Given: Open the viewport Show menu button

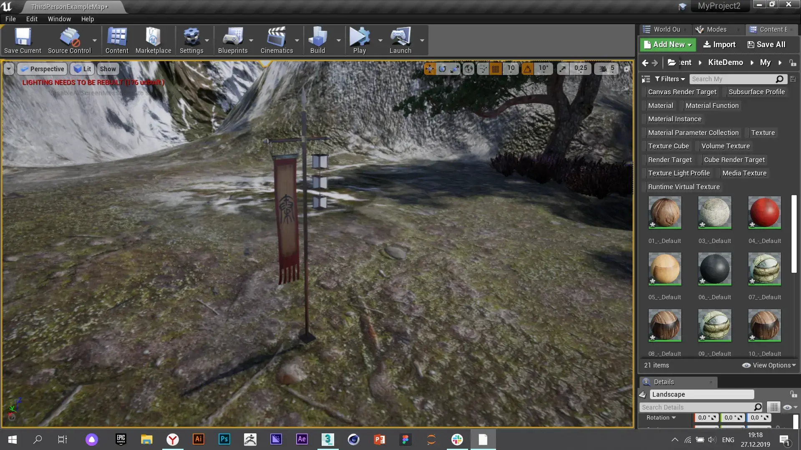Looking at the screenshot, I should 108,69.
